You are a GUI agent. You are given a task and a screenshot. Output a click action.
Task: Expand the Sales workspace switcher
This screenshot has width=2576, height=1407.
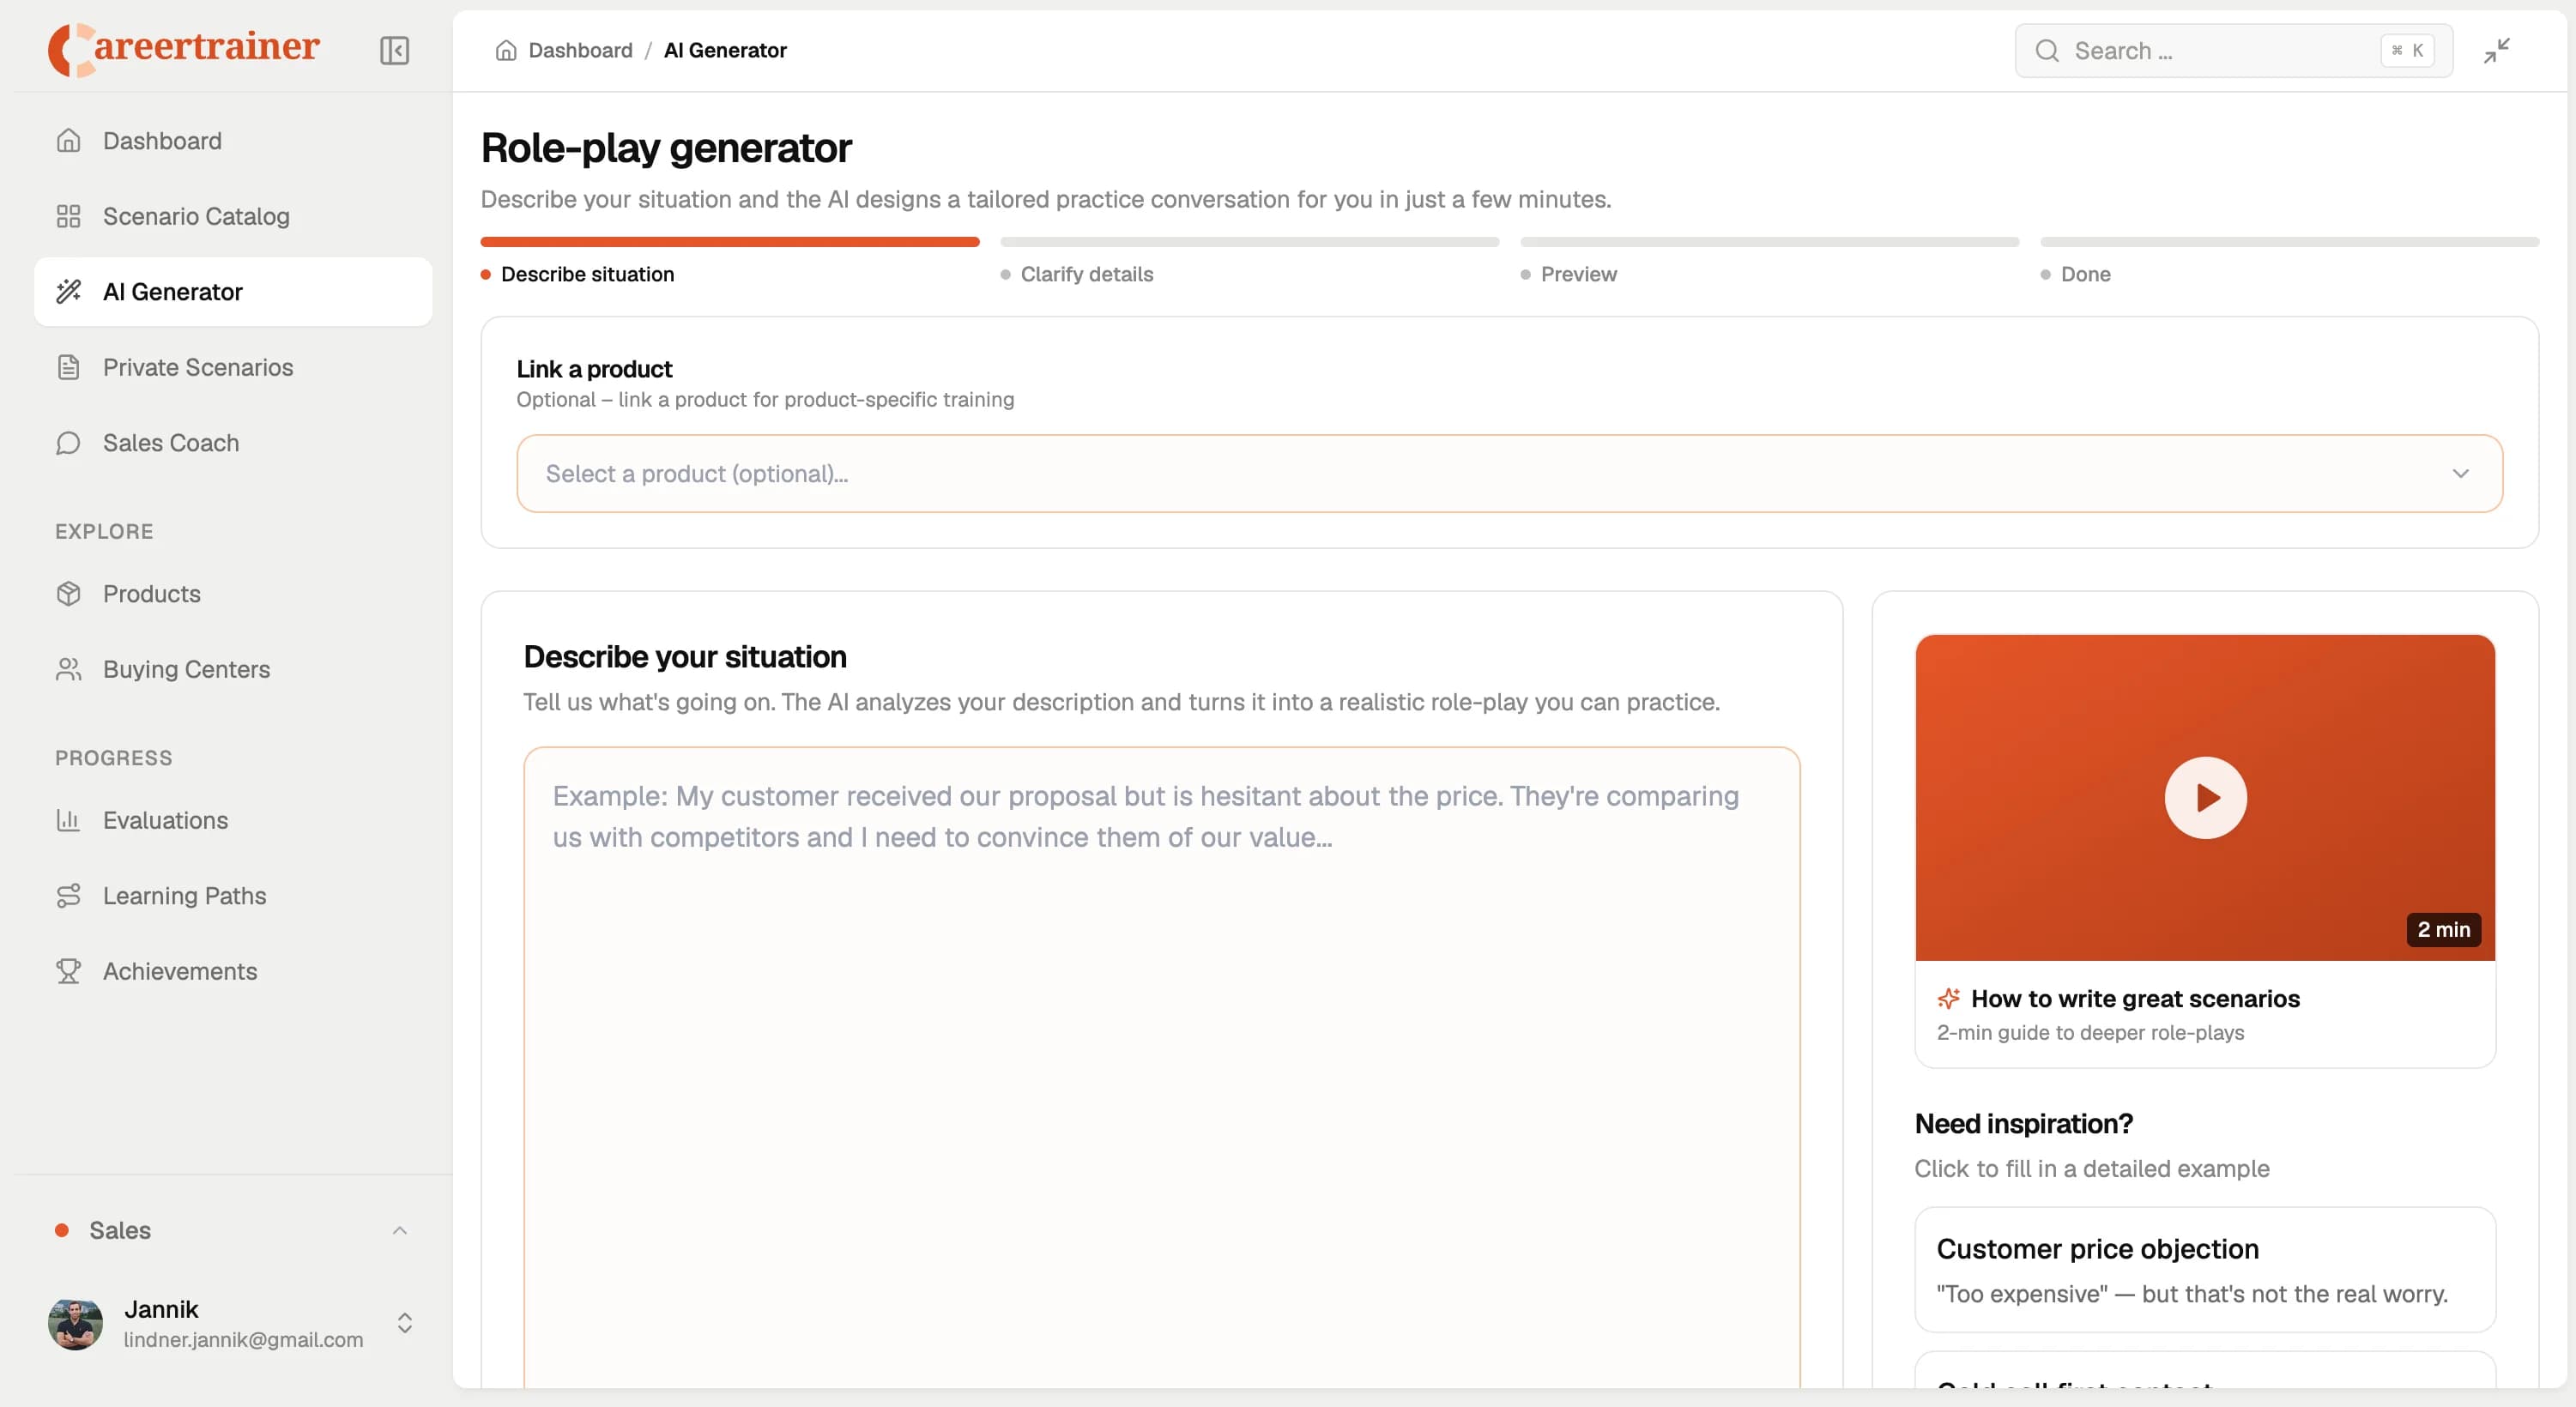[233, 1230]
